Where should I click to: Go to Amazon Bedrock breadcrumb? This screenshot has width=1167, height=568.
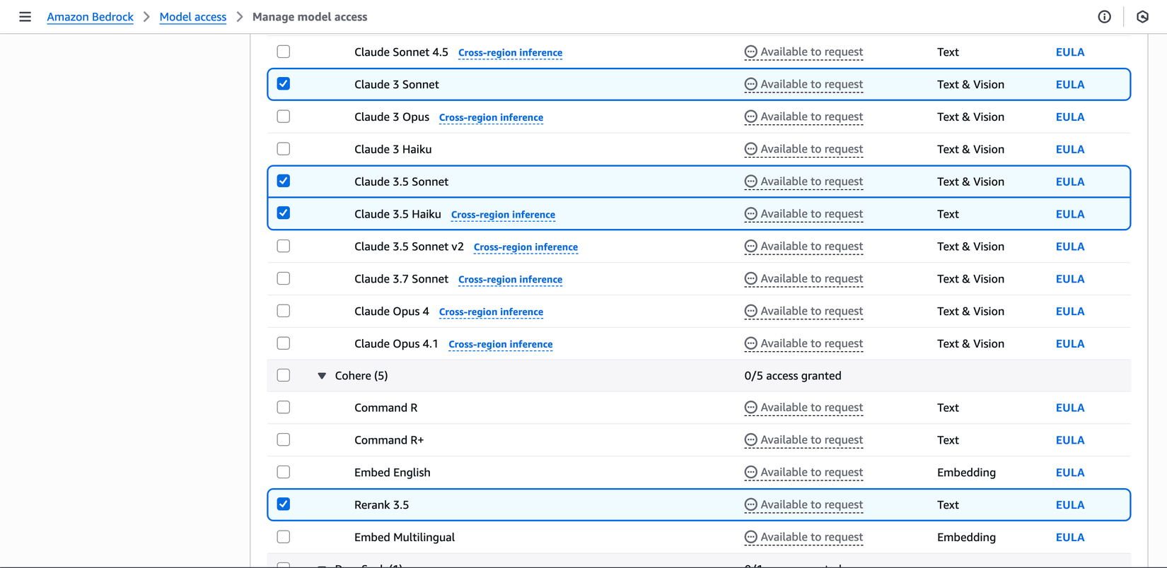(x=90, y=17)
